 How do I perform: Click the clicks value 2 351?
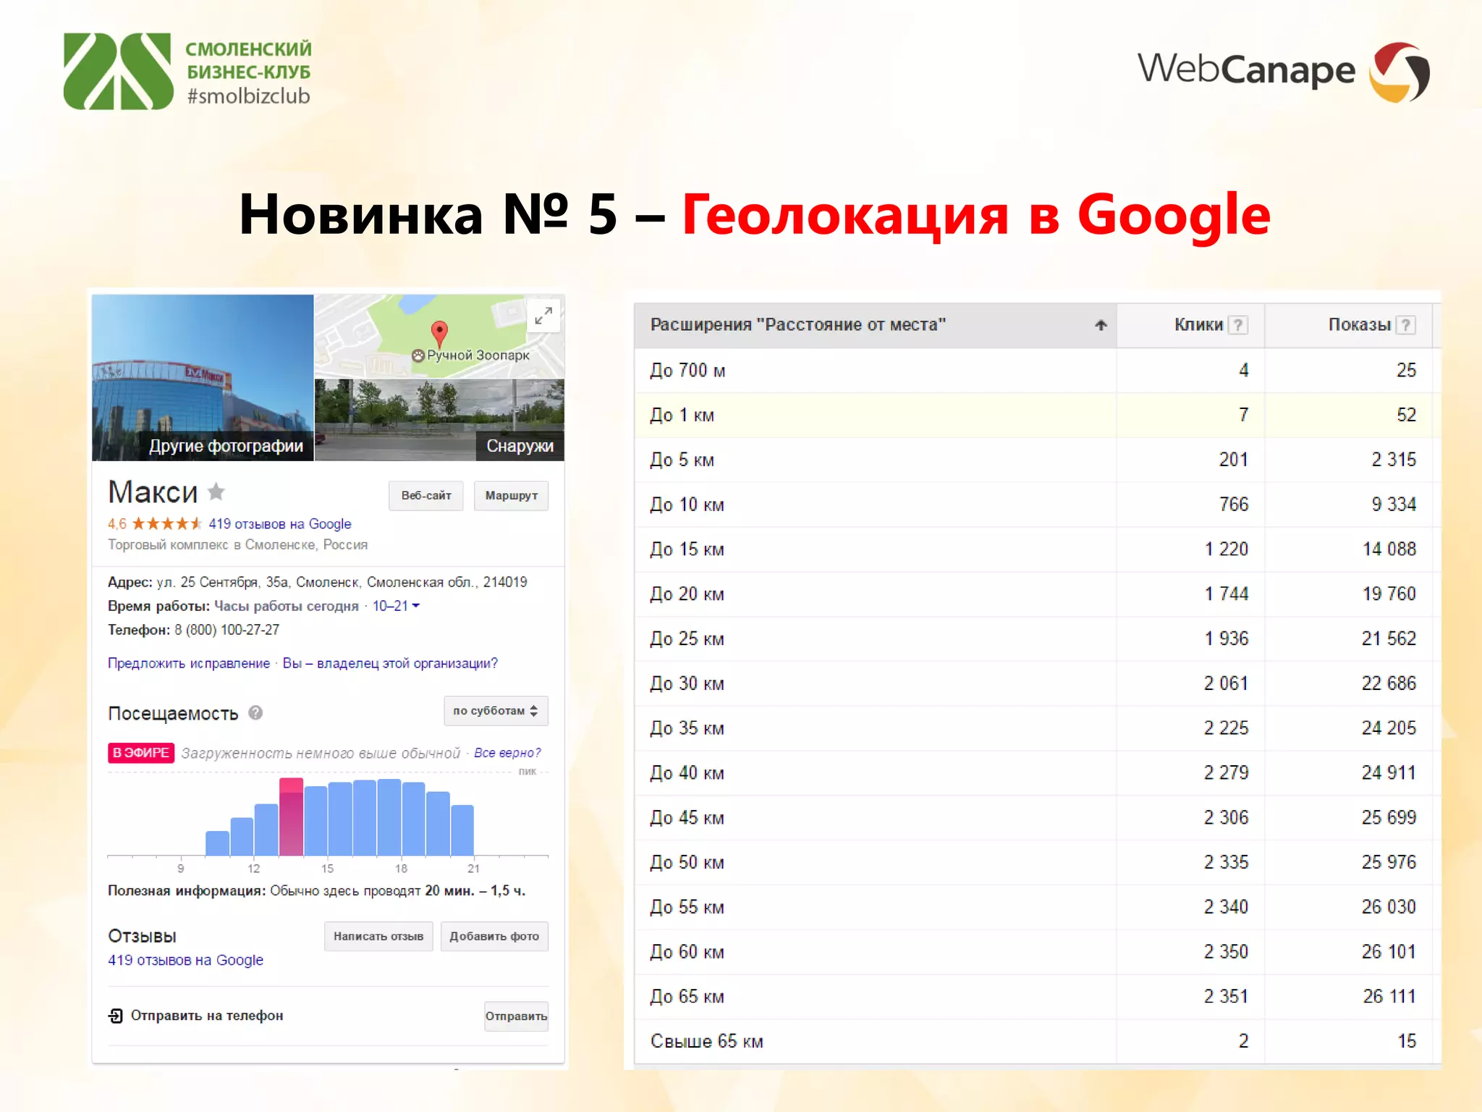click(1227, 997)
